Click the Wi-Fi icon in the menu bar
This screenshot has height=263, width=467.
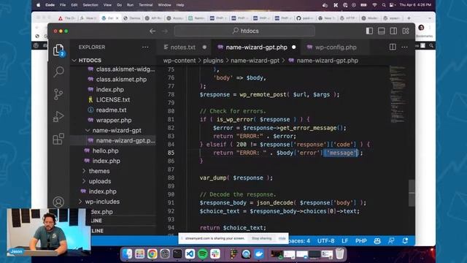pos(374,5)
